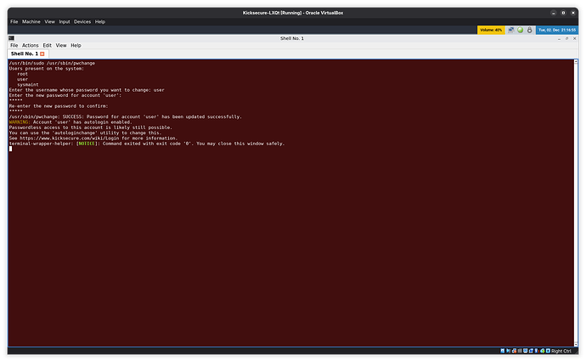Close the Shell No. 1 tab
The width and height of the screenshot is (586, 361).
[x=42, y=54]
